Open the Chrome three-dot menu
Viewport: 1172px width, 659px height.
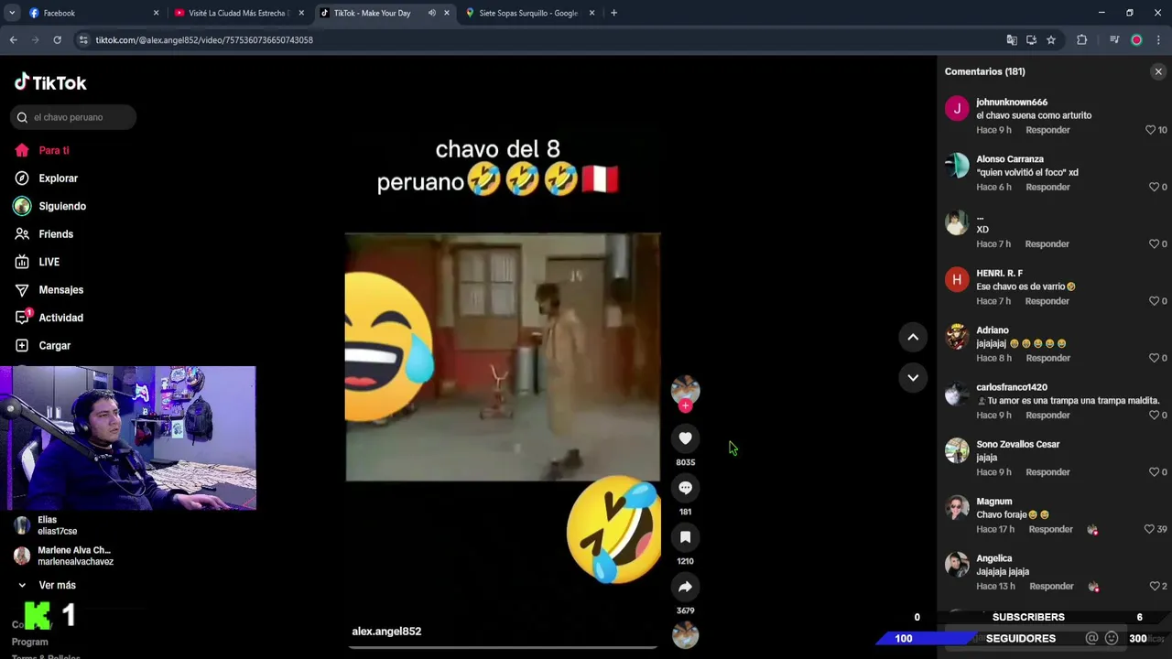tap(1158, 40)
